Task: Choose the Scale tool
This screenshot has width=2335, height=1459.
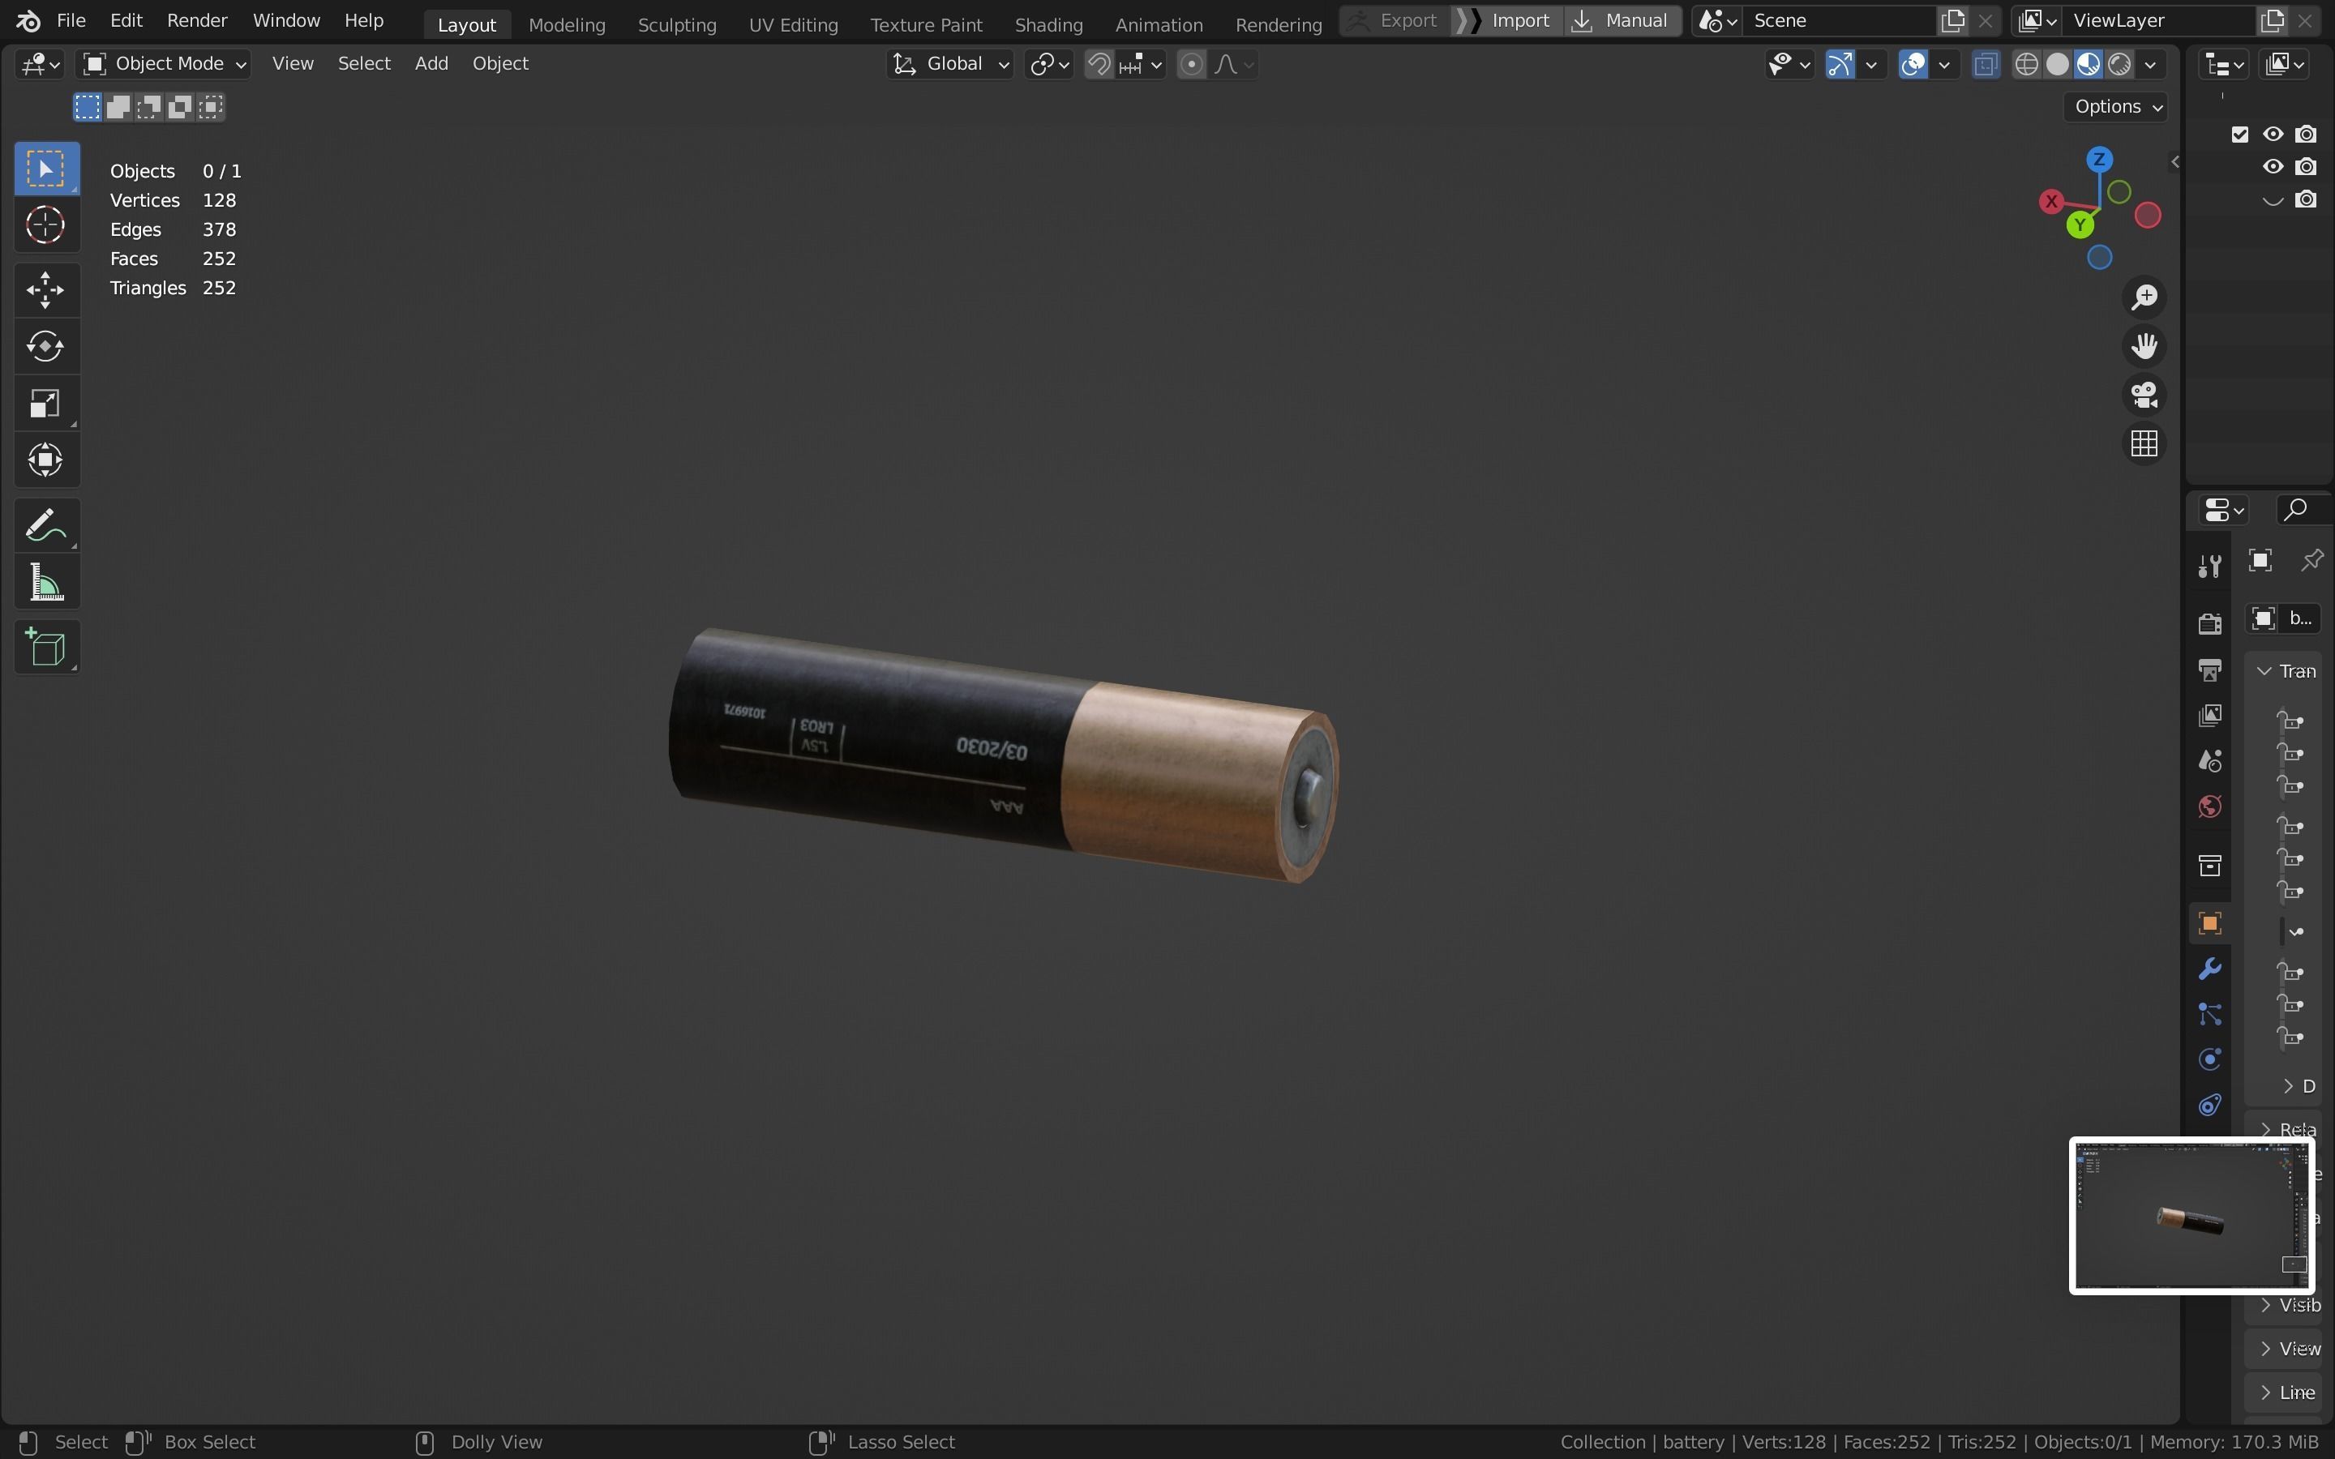Action: (x=45, y=404)
